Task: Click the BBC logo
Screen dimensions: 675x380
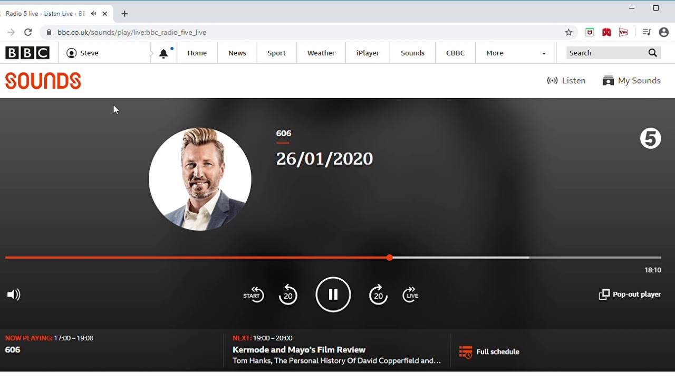Action: pyautogui.click(x=27, y=53)
